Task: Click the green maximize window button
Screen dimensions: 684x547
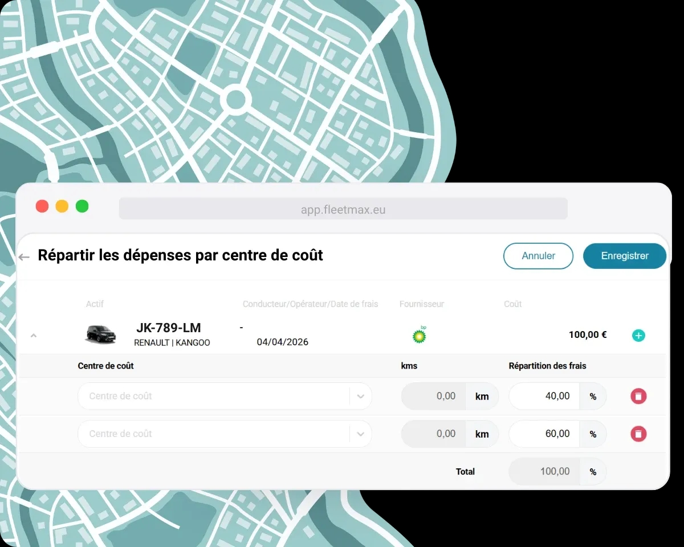Action: pos(82,206)
